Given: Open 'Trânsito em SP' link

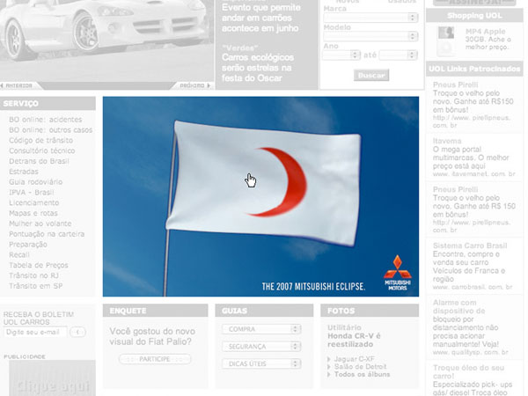Looking at the screenshot, I should coord(36,286).
